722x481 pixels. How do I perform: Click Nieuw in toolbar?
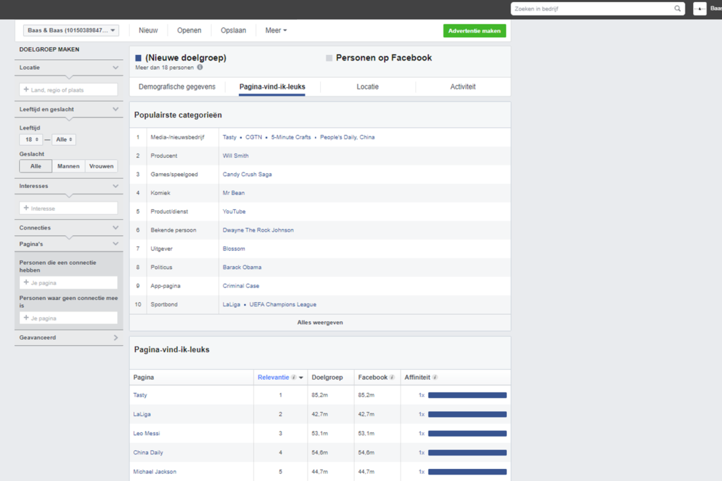click(148, 30)
